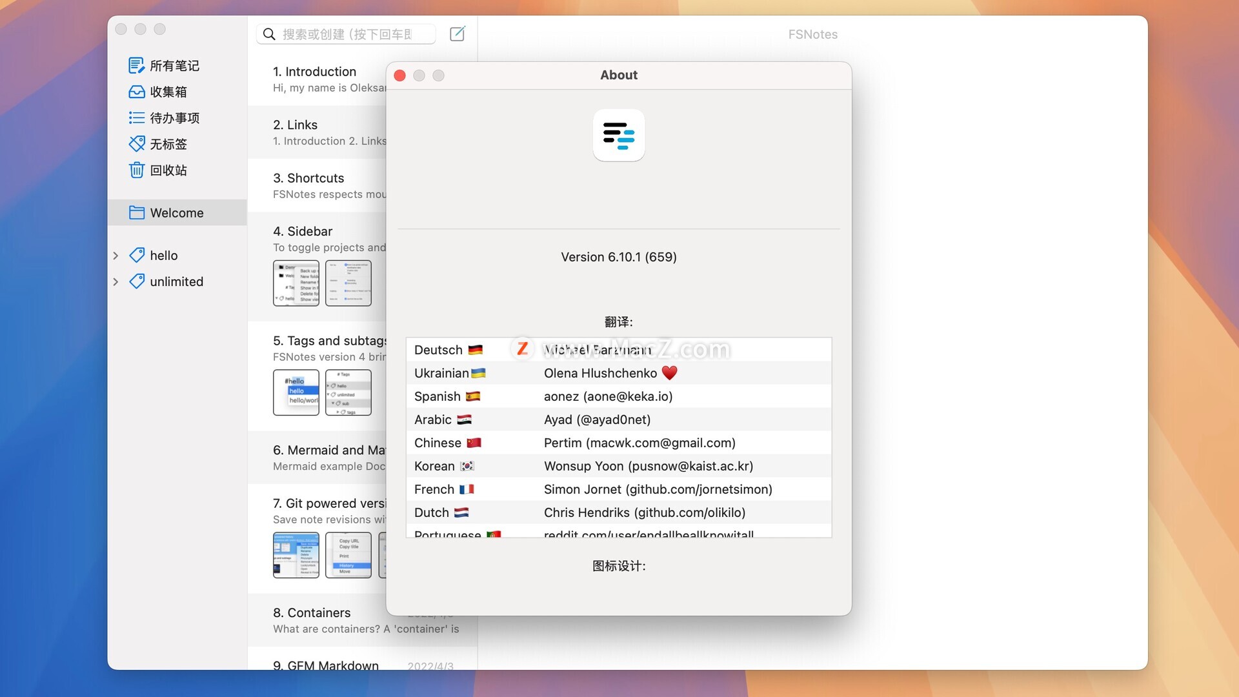This screenshot has width=1239, height=697.
Task: Click the Ukrainian flag icon
Action: pos(478,373)
